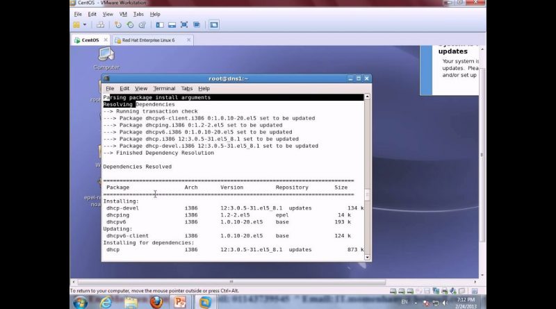Click the terminal window menu icon in title bar
Image resolution: width=556 pixels, height=309 pixels.
(107, 78)
